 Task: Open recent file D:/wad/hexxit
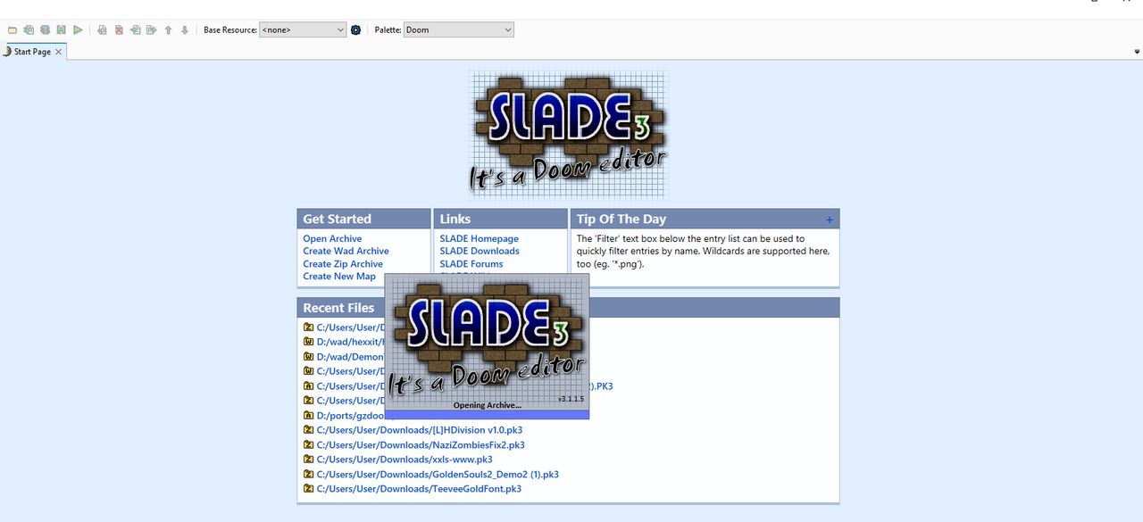(x=350, y=342)
